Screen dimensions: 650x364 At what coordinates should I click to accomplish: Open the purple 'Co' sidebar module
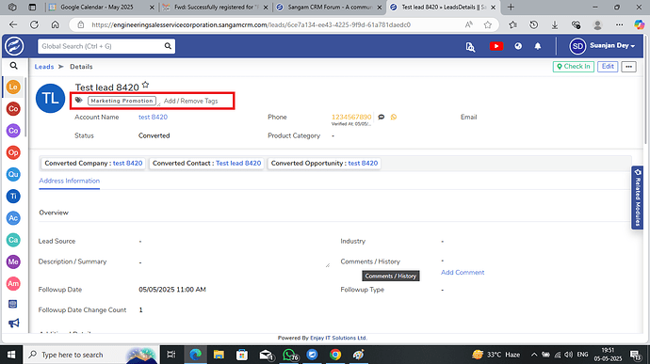coord(13,131)
